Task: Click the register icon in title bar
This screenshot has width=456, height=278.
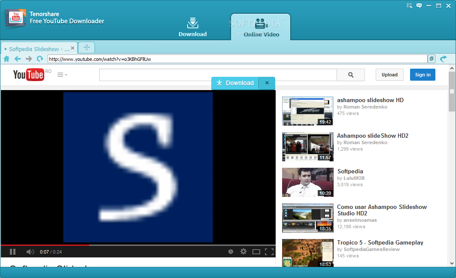Action: (x=410, y=6)
